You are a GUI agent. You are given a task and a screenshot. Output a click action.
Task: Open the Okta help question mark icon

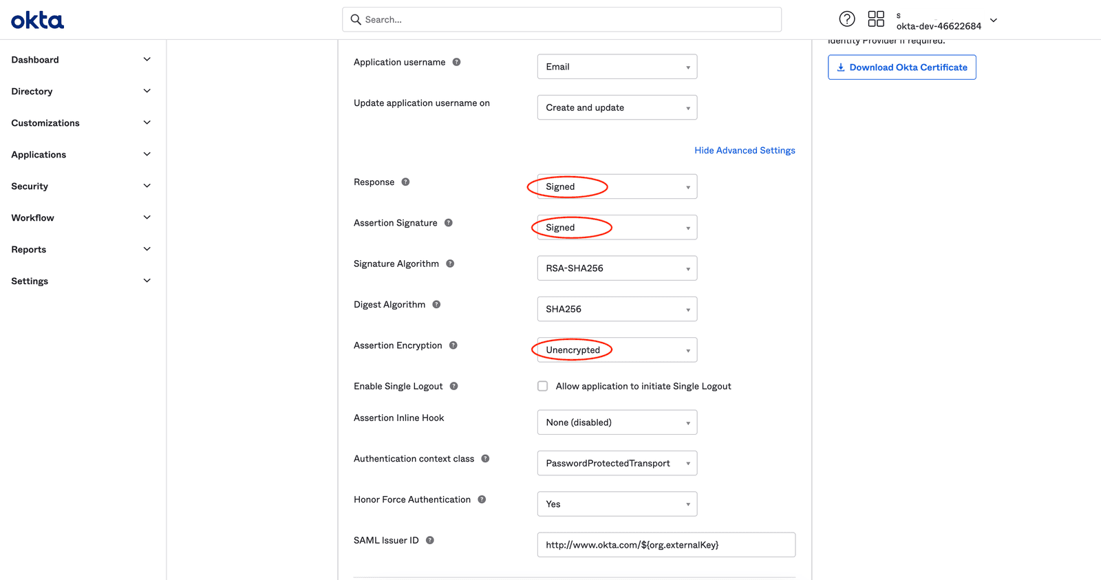(847, 19)
